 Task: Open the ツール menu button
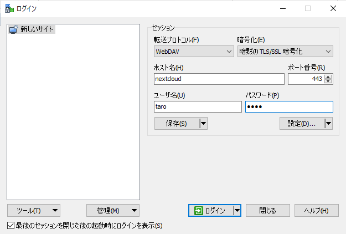point(34,210)
